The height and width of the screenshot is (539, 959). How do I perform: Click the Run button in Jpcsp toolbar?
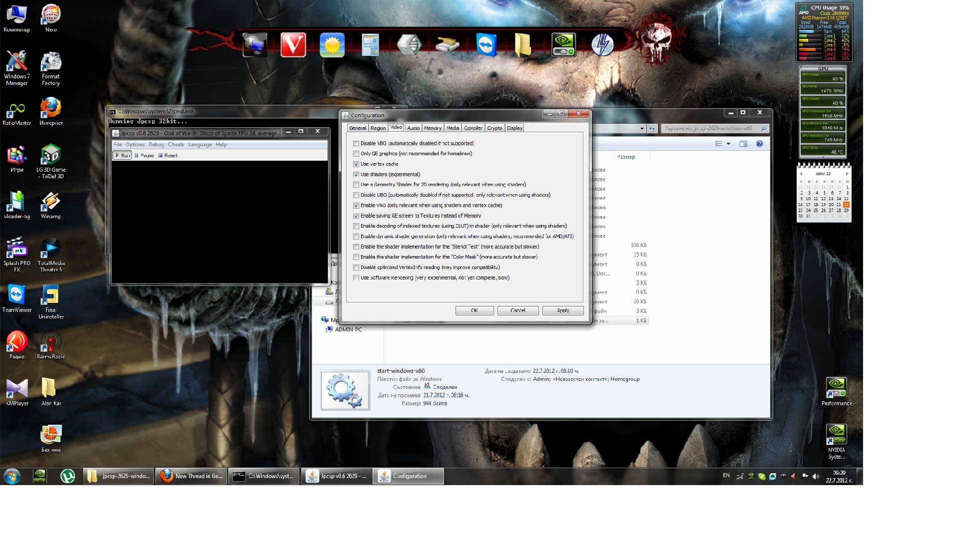pos(122,155)
